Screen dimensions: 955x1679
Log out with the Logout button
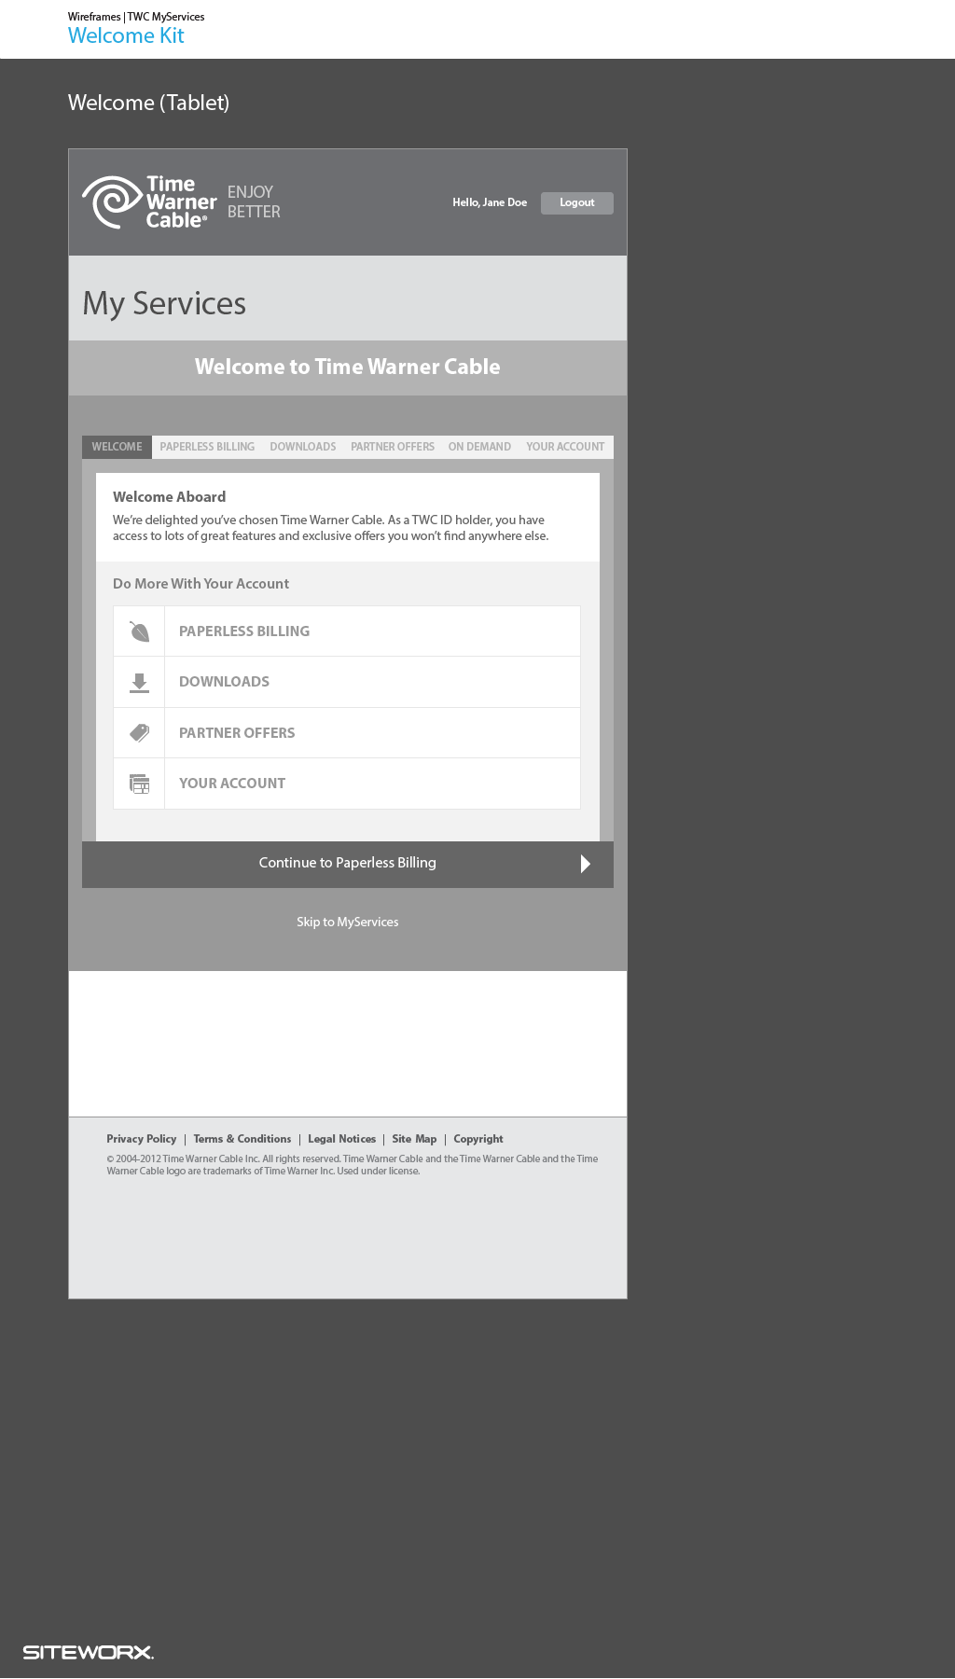tap(577, 203)
